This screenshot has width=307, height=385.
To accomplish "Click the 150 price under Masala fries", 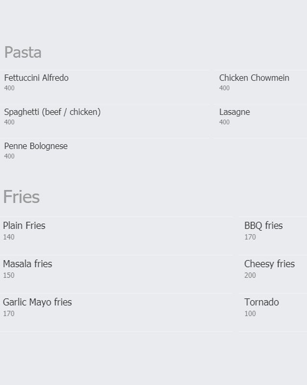I will 9,276.
